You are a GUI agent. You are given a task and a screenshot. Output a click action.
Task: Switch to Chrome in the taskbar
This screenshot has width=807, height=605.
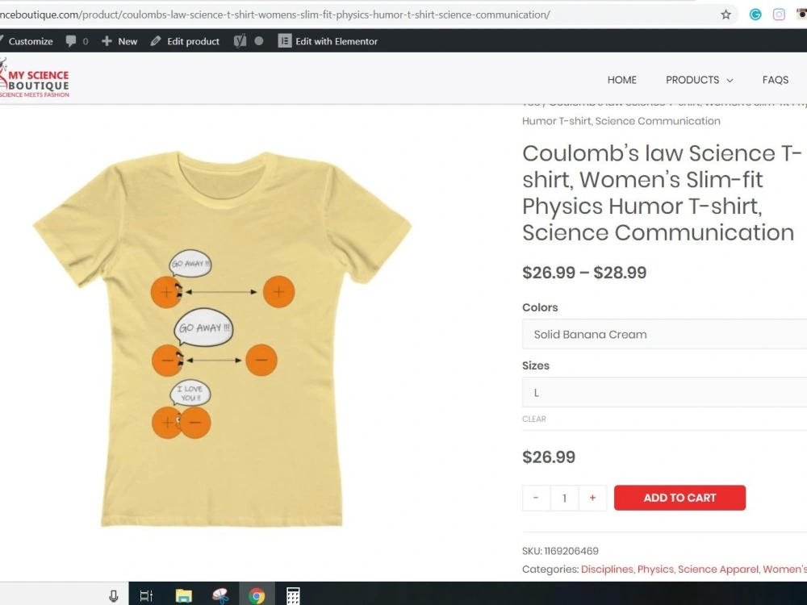(x=257, y=596)
